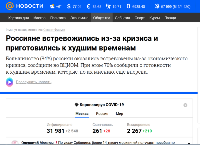Click the Коронавирус COVID-19 widget title
The width and height of the screenshot is (200, 145).
tap(102, 105)
